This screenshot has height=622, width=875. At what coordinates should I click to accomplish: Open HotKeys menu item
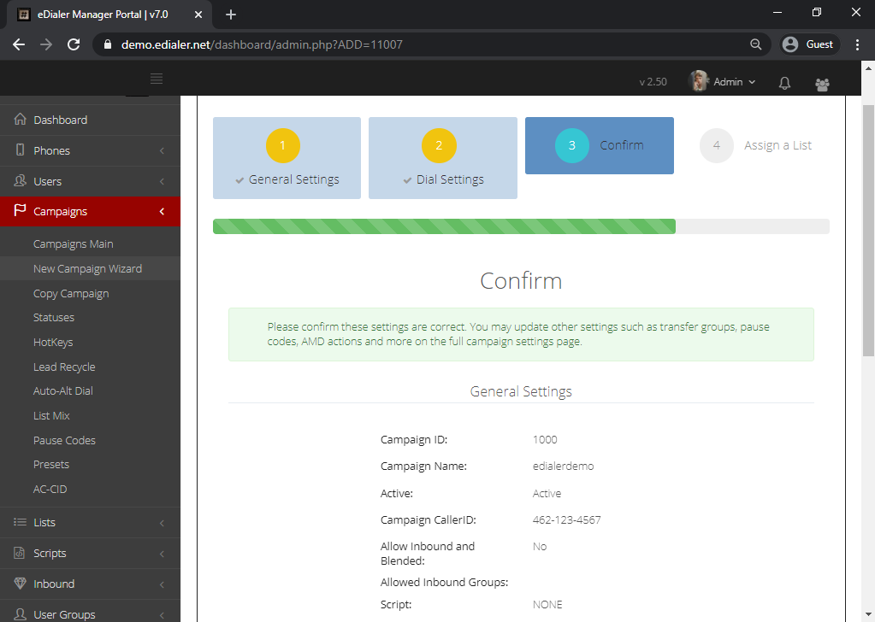[53, 343]
